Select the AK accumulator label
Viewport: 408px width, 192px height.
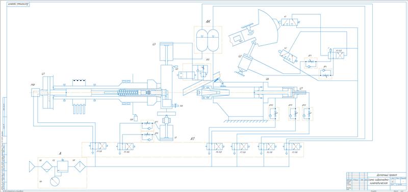tap(208, 23)
